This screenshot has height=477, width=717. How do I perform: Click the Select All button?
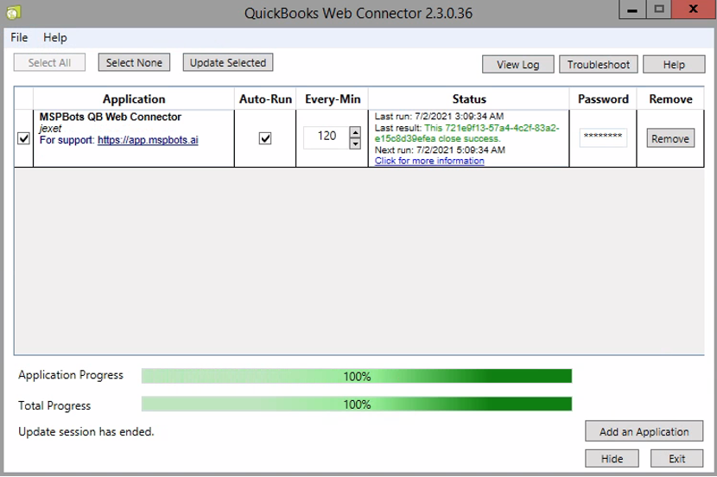point(49,63)
